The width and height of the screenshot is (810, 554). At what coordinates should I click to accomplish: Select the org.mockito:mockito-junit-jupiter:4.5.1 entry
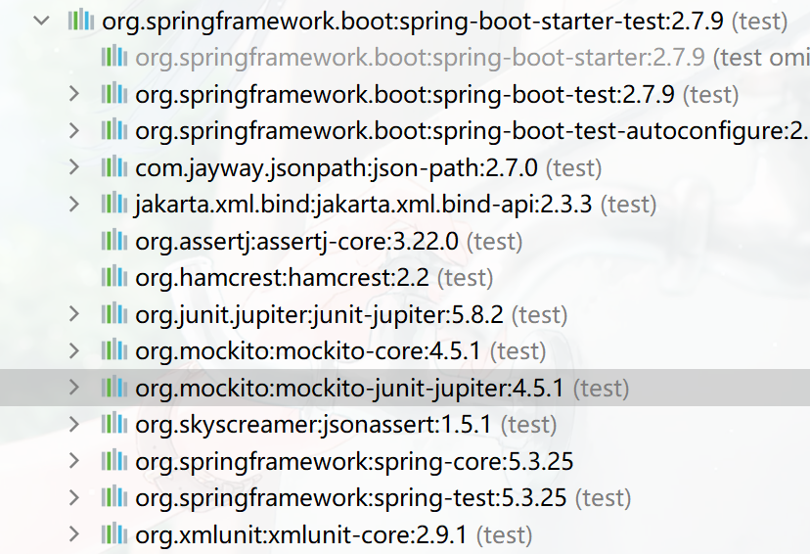(405, 388)
